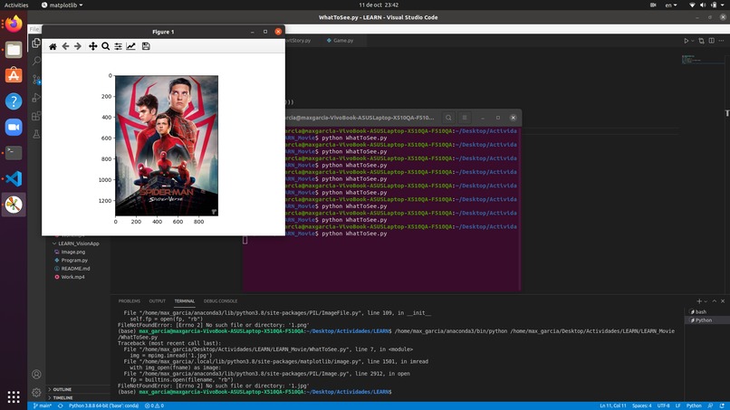This screenshot has width=730, height=410.
Task: Open the matplotlib app menu in top bar
Action: click(x=62, y=5)
